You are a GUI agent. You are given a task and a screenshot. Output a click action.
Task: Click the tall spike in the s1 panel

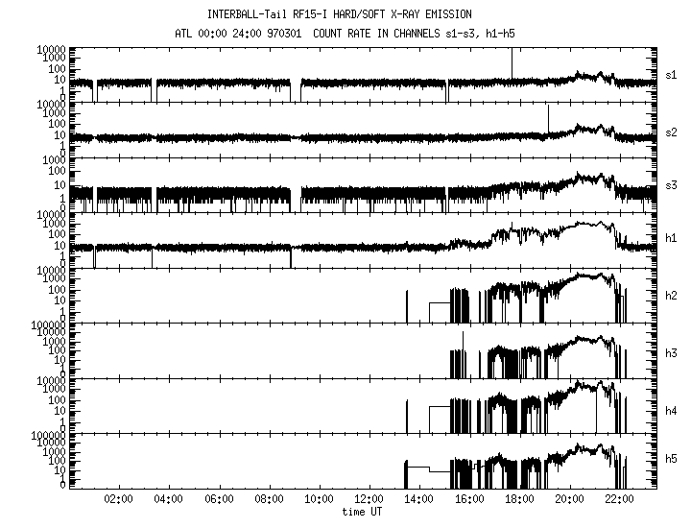point(512,62)
